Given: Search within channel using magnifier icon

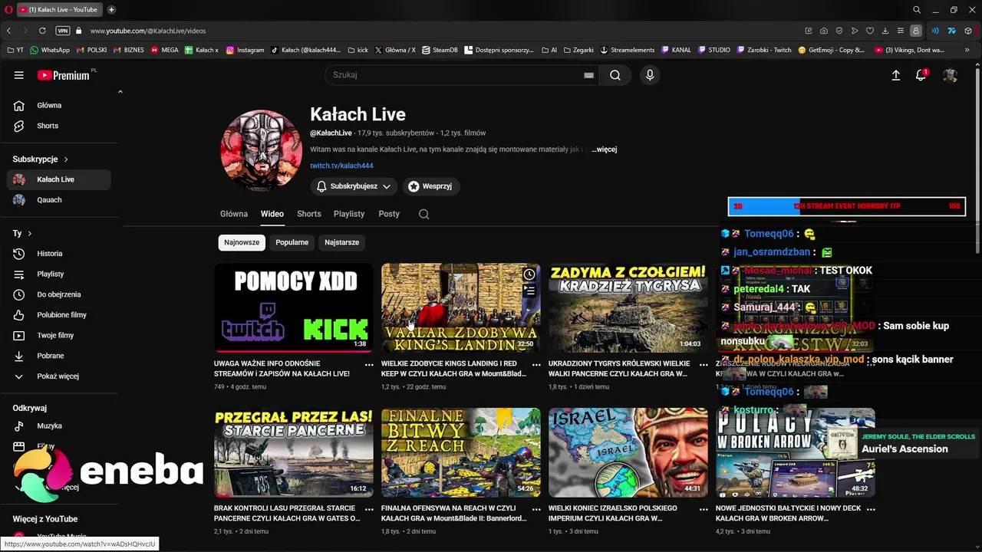Looking at the screenshot, I should click(x=423, y=214).
